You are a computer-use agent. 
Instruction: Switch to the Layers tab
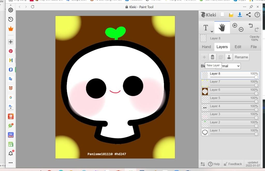click(222, 47)
